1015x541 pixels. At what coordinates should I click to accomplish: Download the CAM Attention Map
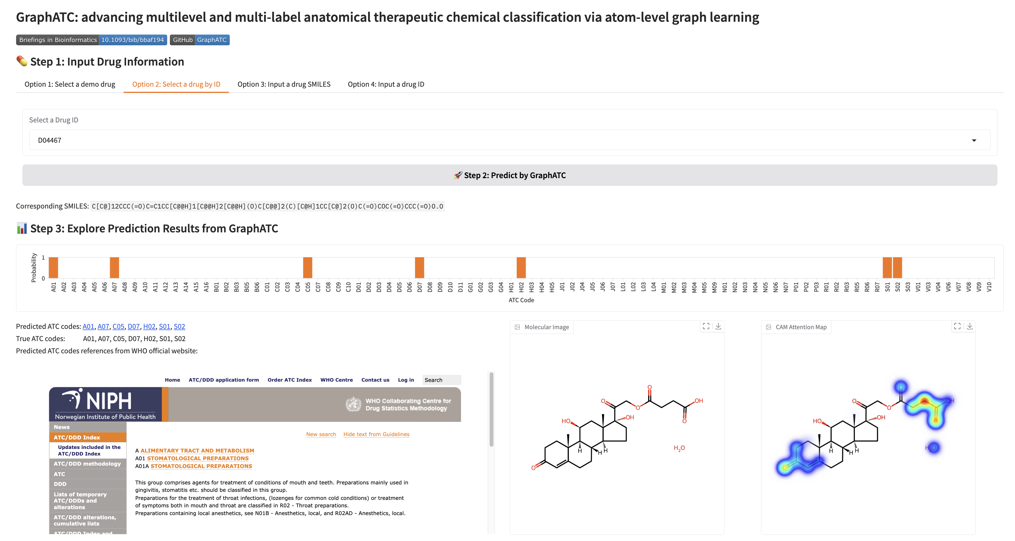970,326
